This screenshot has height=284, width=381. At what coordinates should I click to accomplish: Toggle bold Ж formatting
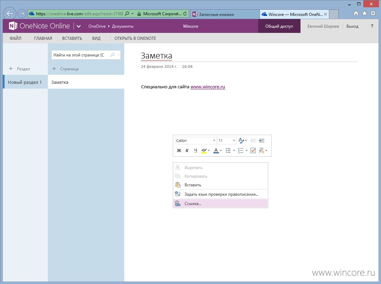click(x=179, y=151)
